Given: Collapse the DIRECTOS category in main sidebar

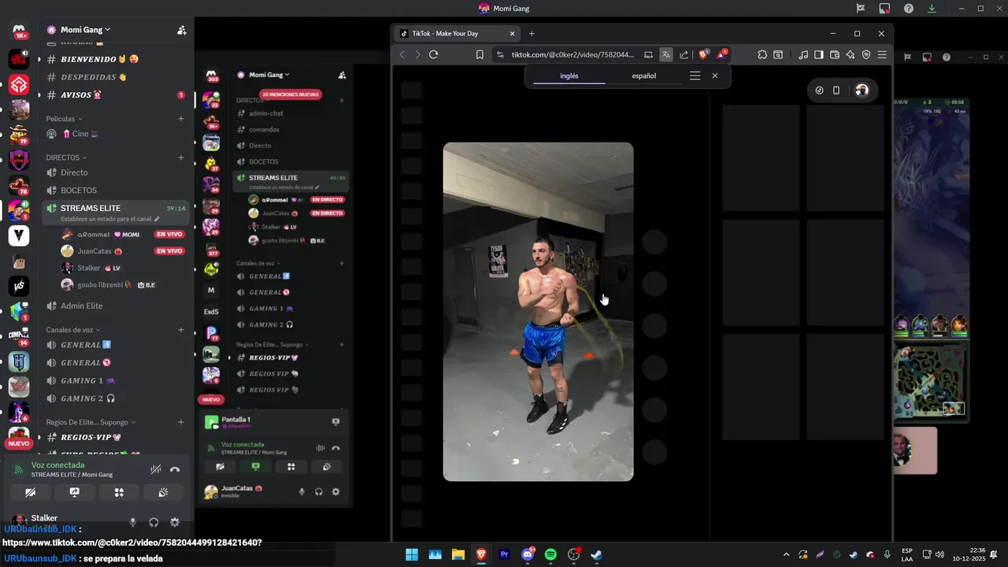Looking at the screenshot, I should pyautogui.click(x=67, y=157).
